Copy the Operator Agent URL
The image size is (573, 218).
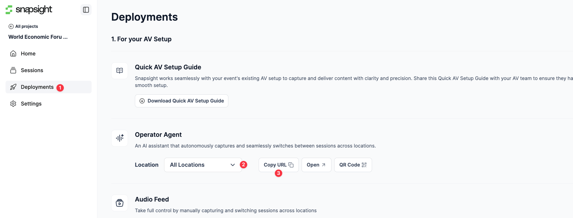pos(279,165)
